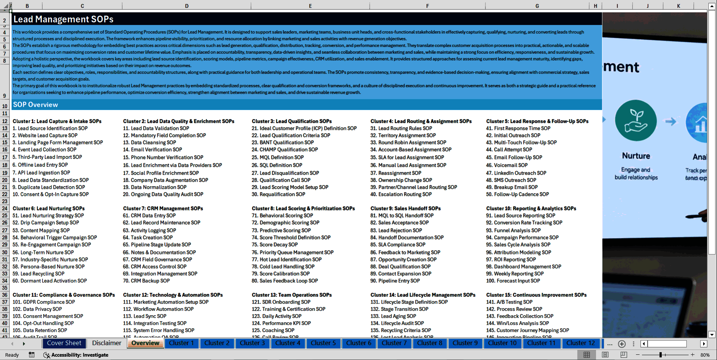Click the vertical scrollbar down arrow
The width and height of the screenshot is (717, 360).
click(712, 335)
